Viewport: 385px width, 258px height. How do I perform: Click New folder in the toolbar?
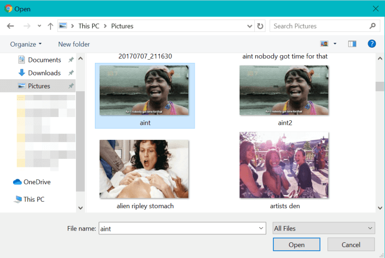click(x=74, y=44)
